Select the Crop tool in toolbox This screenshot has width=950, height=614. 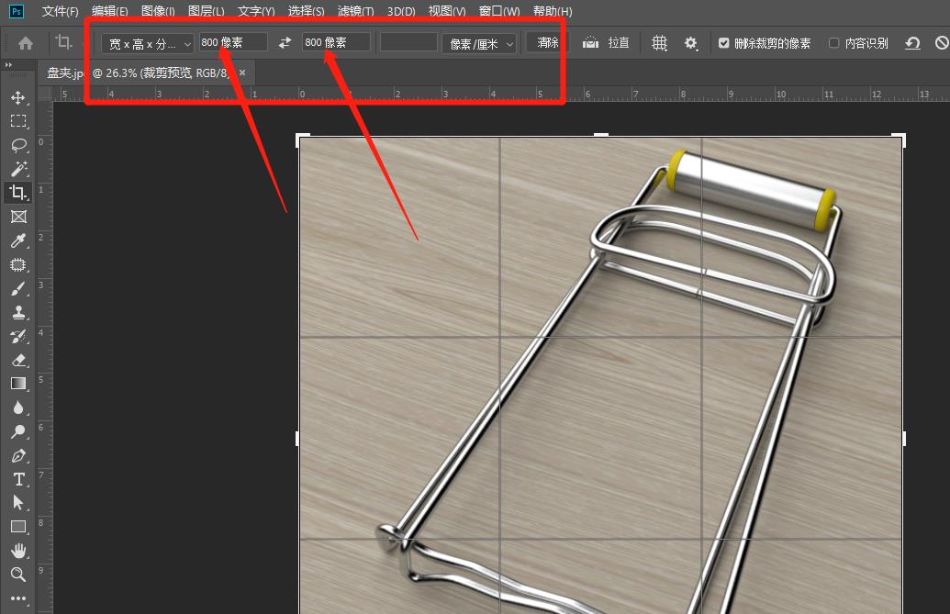click(18, 193)
